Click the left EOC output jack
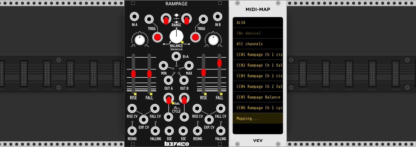This screenshot has width=416, height=147. [x=169, y=131]
